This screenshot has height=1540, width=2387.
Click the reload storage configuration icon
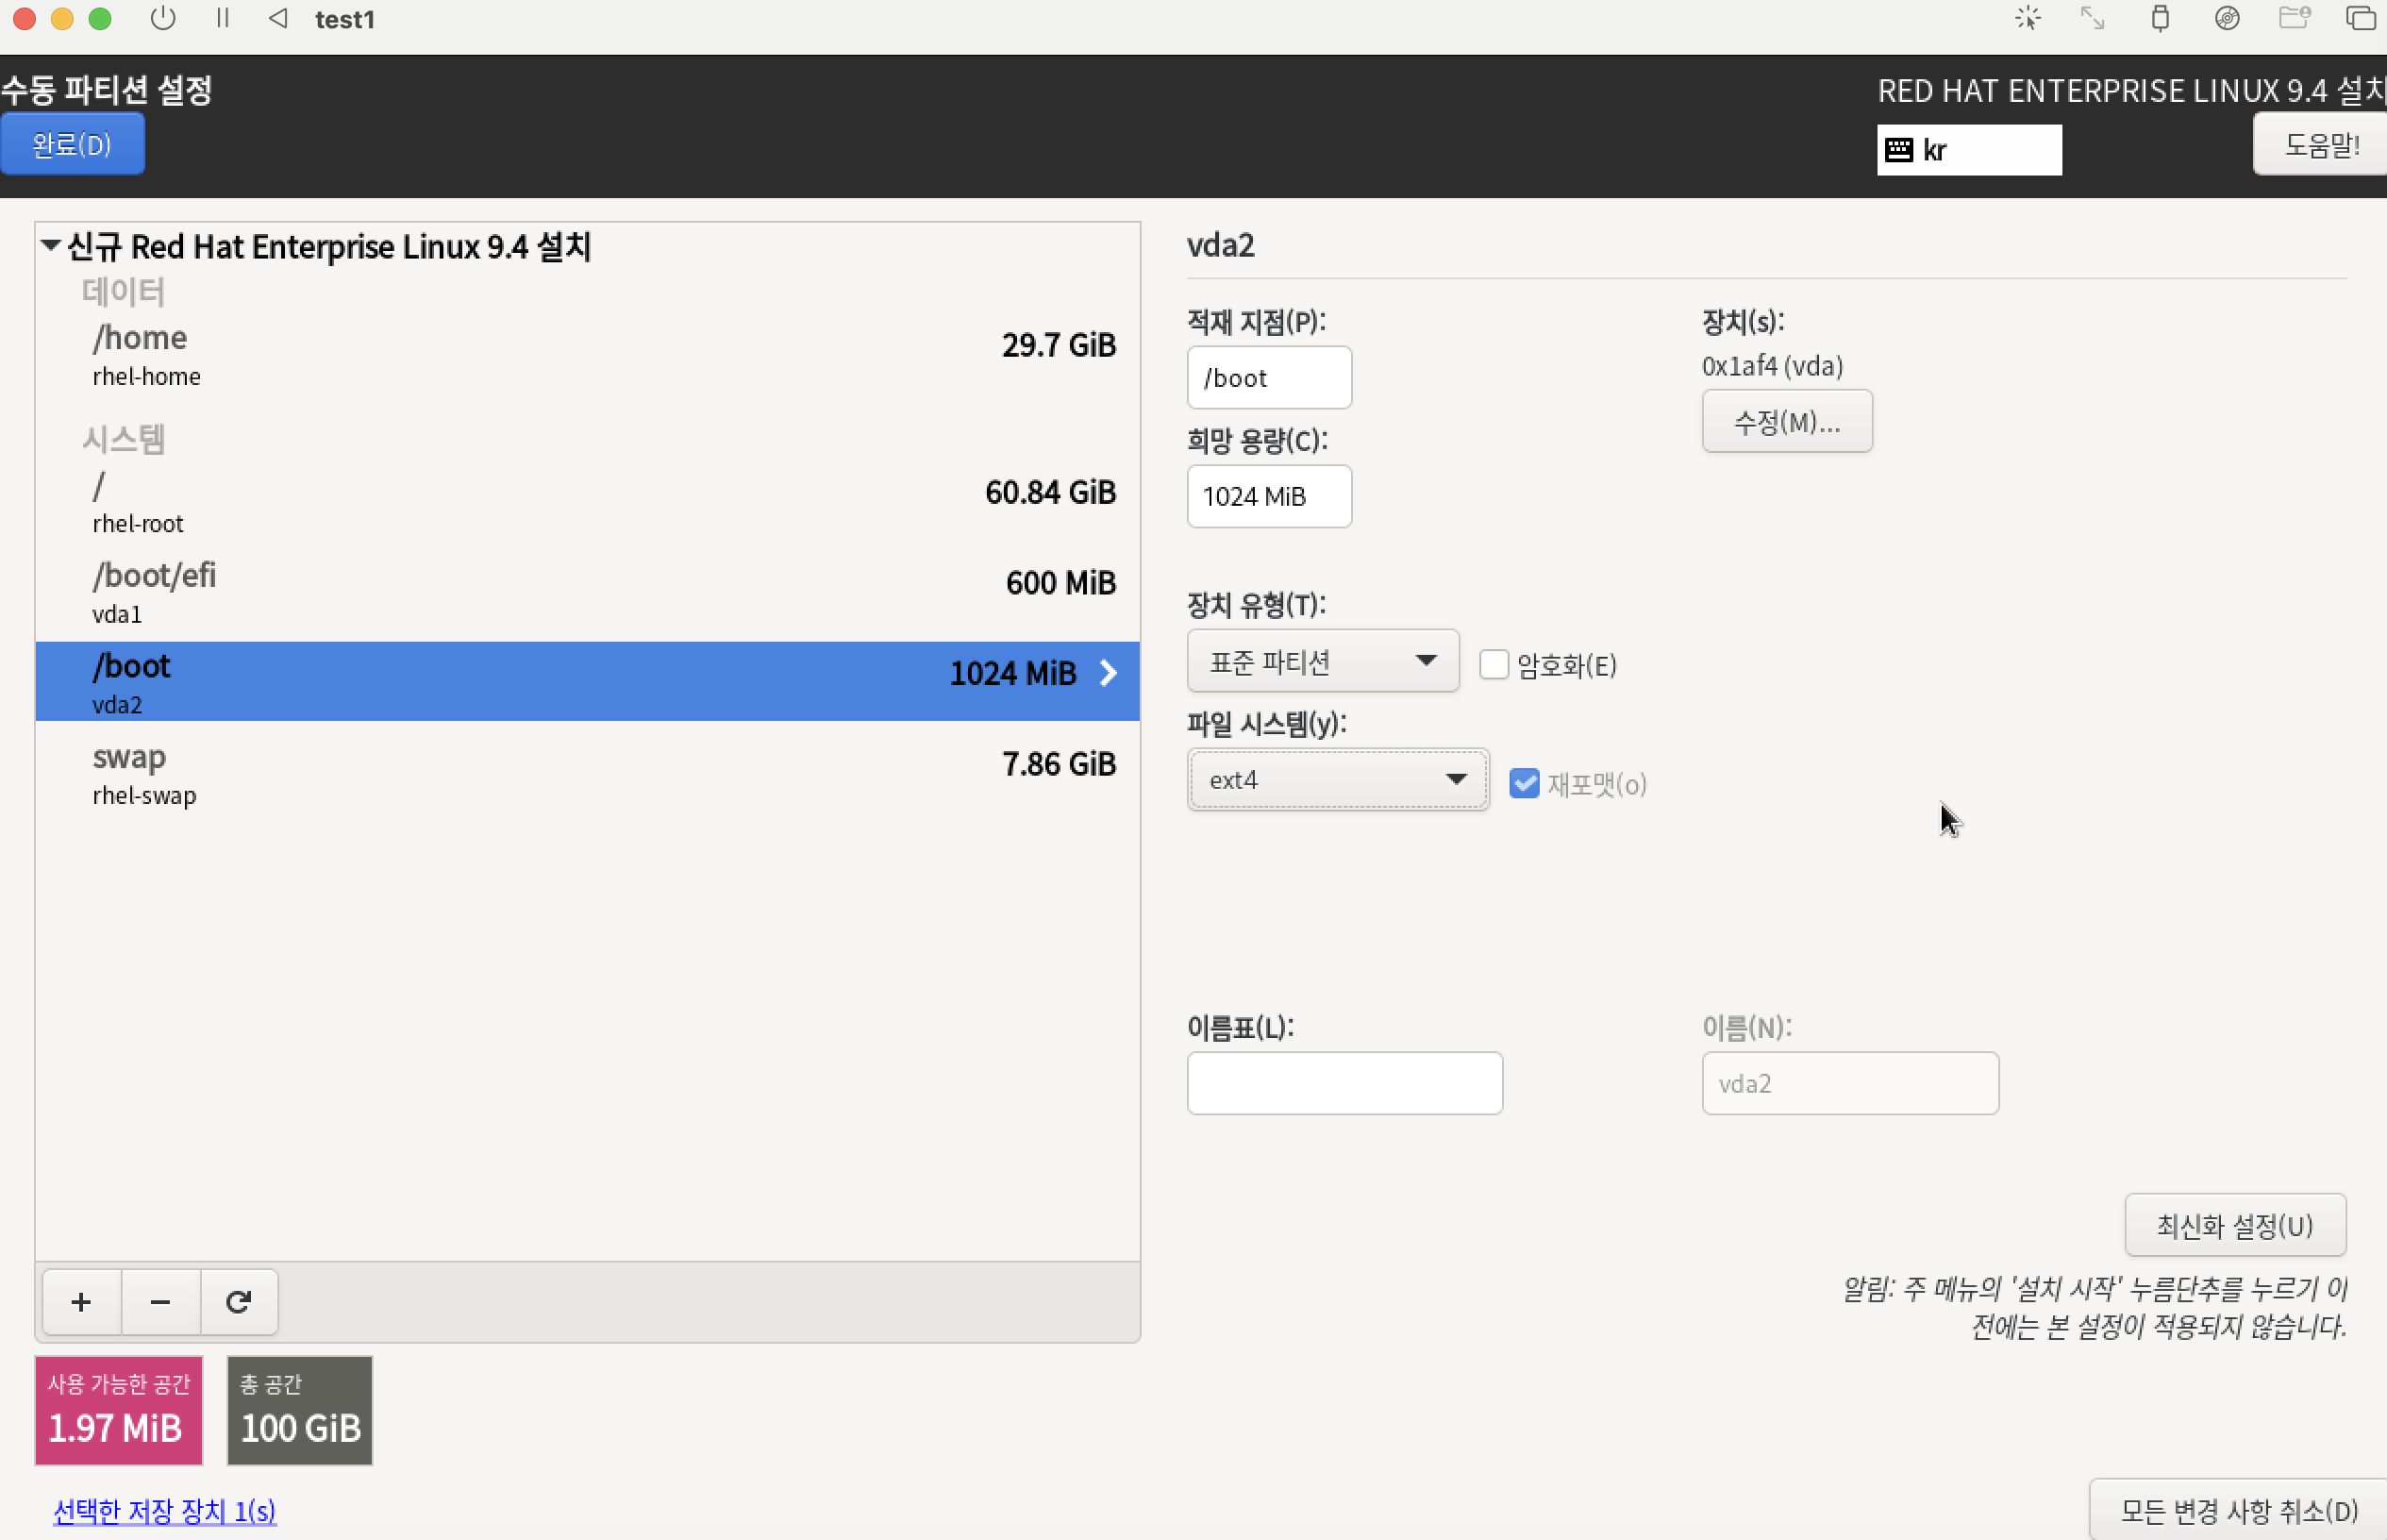238,1302
